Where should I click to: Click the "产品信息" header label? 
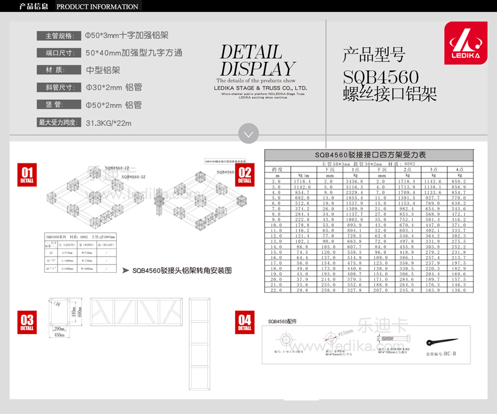34,7
